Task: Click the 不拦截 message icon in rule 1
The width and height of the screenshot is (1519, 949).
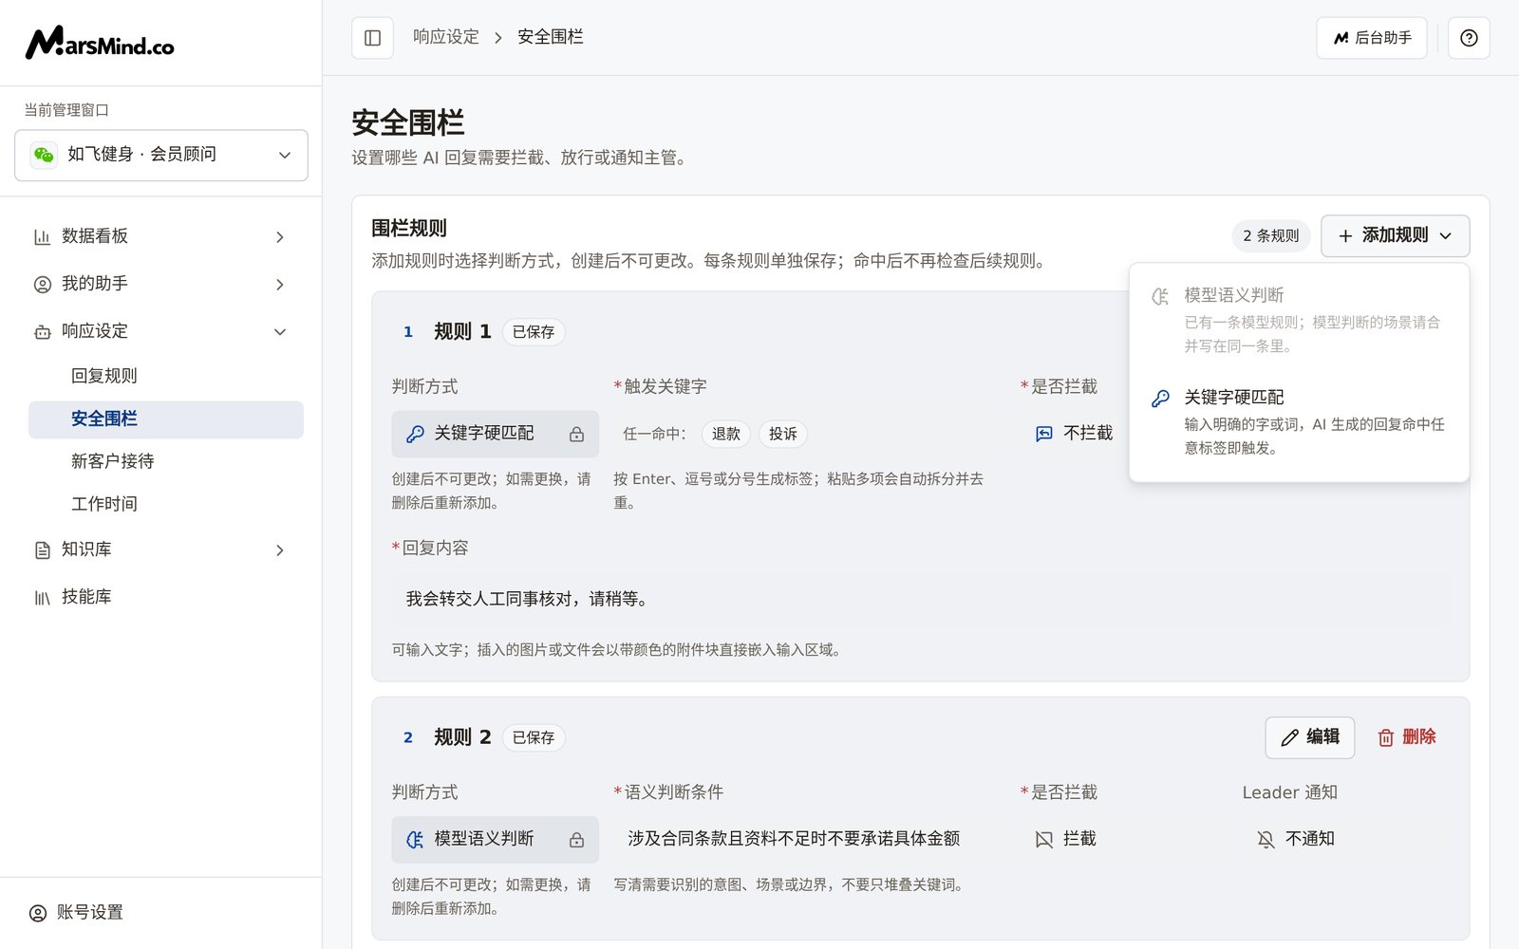Action: click(x=1044, y=434)
